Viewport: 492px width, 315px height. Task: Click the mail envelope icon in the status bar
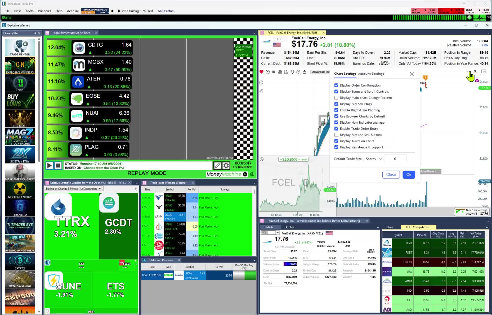tap(489, 17)
